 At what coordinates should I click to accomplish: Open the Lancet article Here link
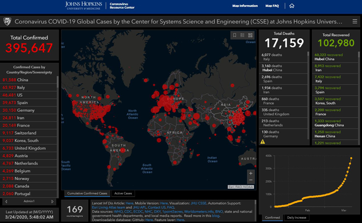(129, 203)
